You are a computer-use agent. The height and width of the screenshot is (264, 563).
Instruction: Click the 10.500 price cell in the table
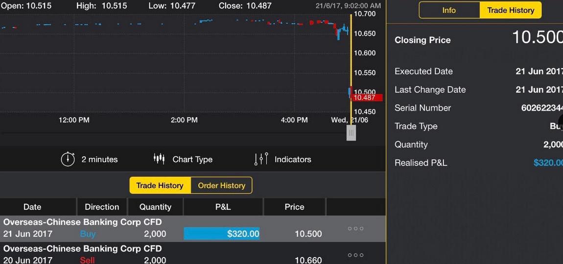click(x=308, y=234)
